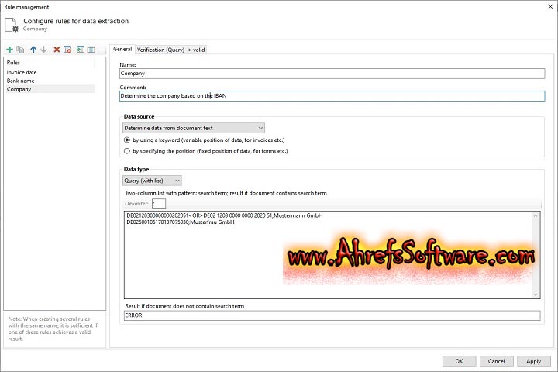
Task: Click the import icon with the green arrow
Action: (x=81, y=50)
